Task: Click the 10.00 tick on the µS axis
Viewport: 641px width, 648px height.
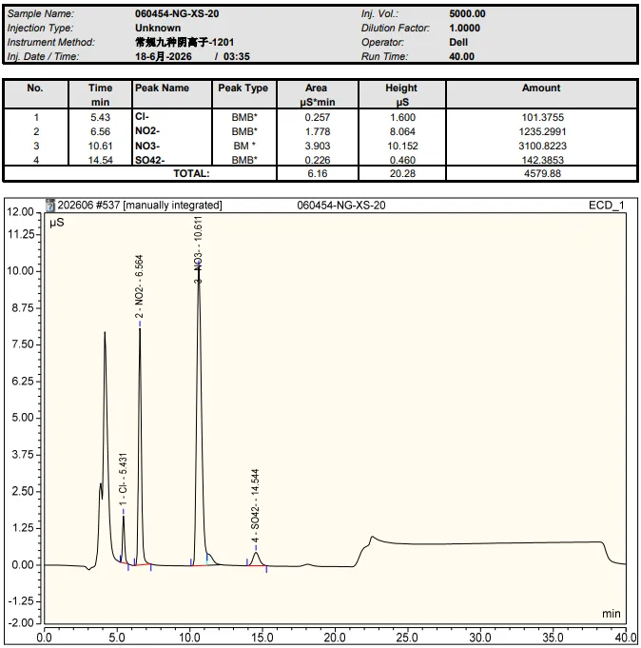Action: (x=20, y=271)
